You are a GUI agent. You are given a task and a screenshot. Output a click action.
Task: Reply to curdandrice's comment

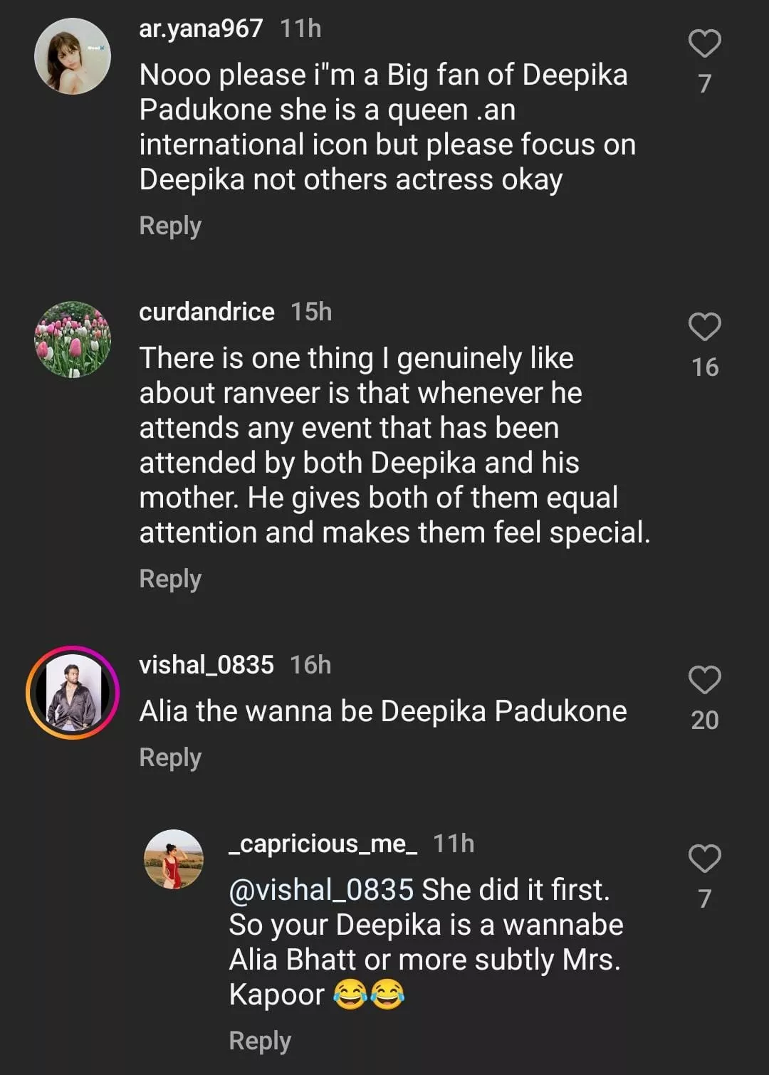pyautogui.click(x=170, y=579)
